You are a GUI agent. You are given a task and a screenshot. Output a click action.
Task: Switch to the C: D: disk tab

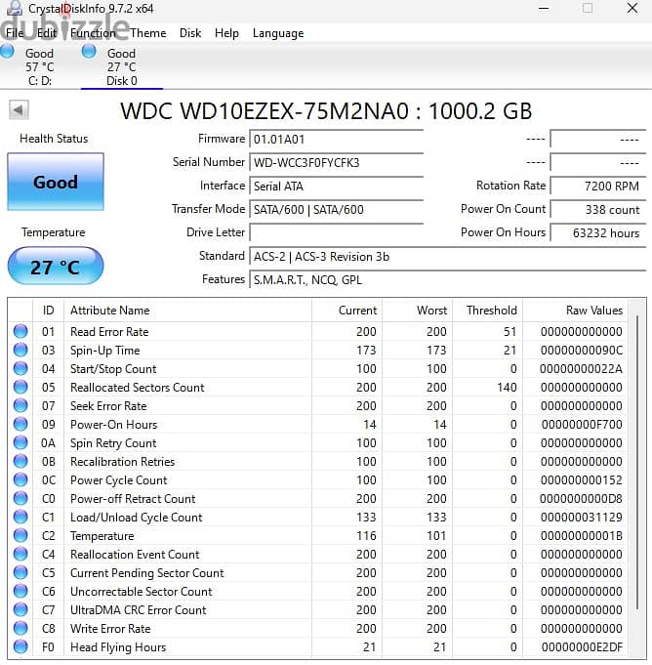click(40, 66)
